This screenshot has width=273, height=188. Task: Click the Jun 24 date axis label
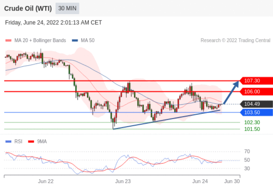200,181
